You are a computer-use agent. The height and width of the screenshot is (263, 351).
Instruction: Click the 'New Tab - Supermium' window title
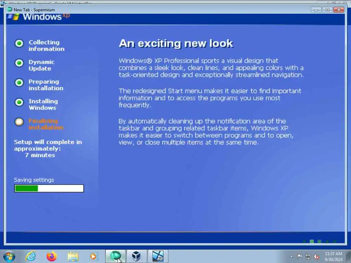34,10
